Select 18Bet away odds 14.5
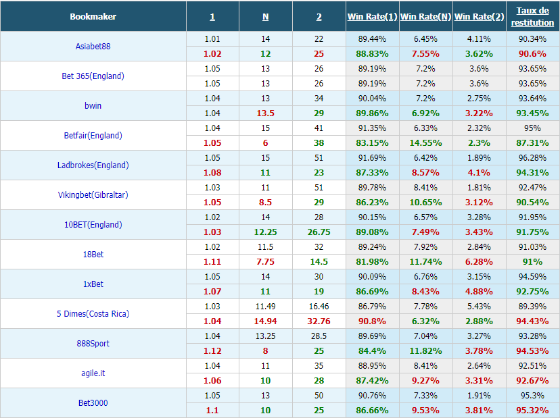This screenshot has width=560, height=418. [319, 262]
